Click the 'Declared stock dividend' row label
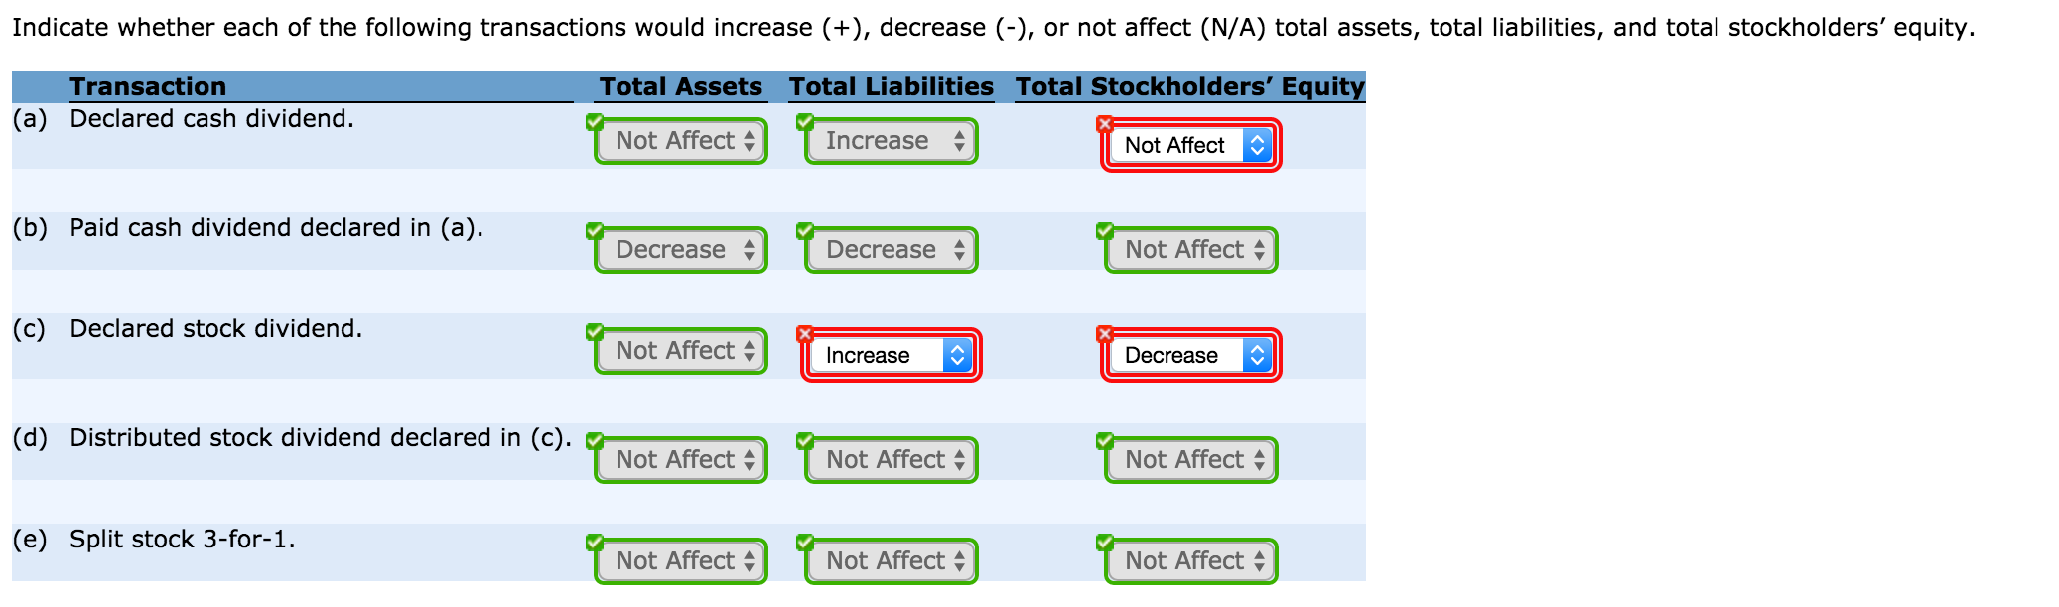The height and width of the screenshot is (607, 2059). pos(215,328)
